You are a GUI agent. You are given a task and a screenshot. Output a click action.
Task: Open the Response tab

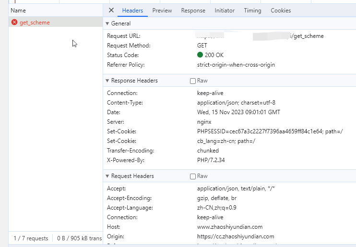(x=193, y=11)
